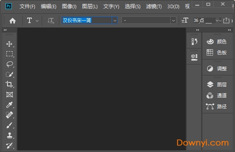The width and height of the screenshot is (235, 152).
Task: Select the Quick Selection tool
Action: click(9, 74)
